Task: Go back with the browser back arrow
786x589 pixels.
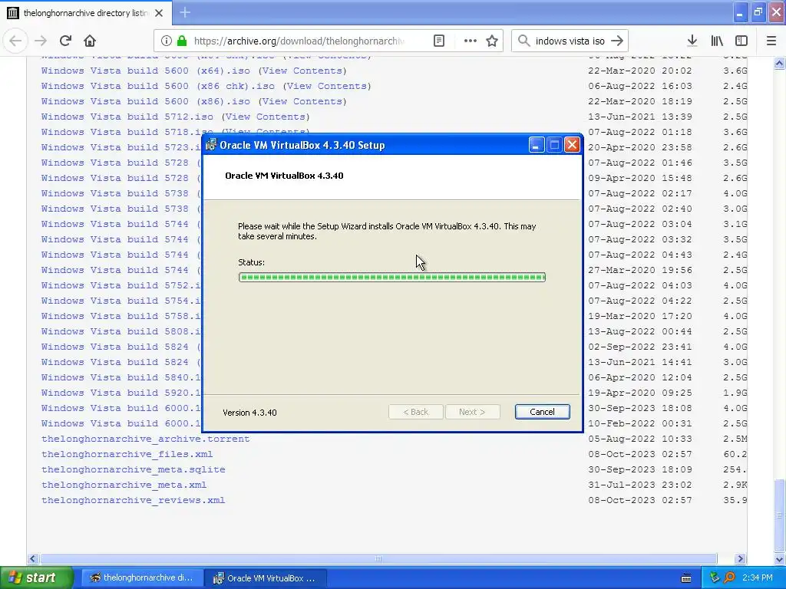Action: (x=15, y=41)
